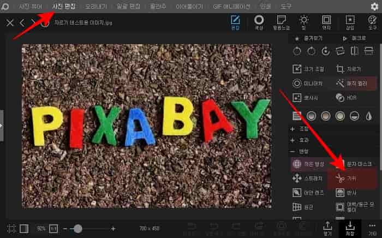The height and width of the screenshot is (238, 382).
Task: Select the 액자 (Frames) toolbar icon
Action: point(326,23)
